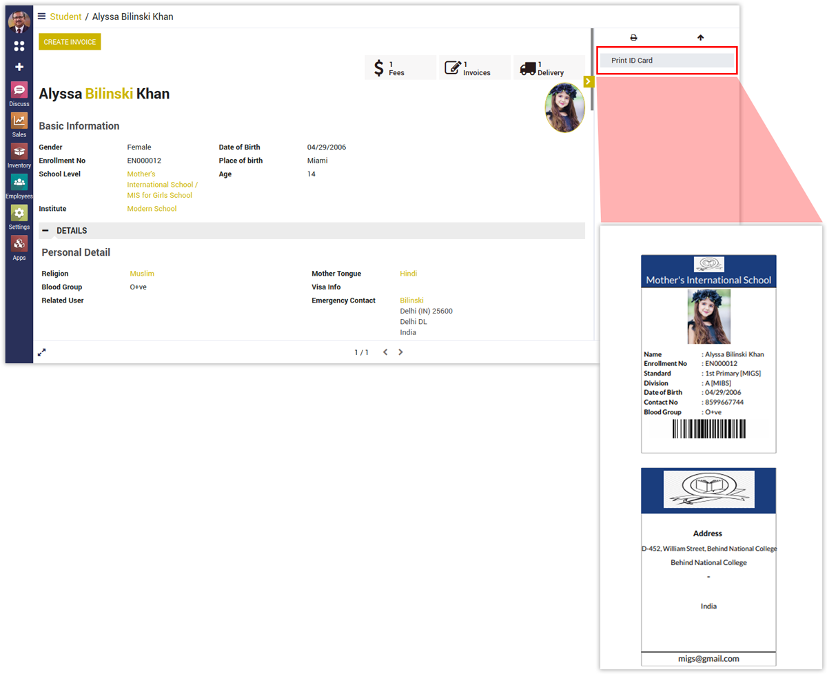Toggle the hamburger menu beside Student

(42, 17)
